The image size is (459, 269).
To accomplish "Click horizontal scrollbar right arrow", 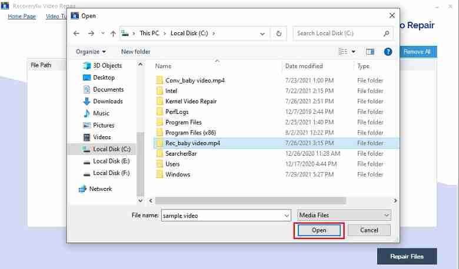I will (x=395, y=201).
